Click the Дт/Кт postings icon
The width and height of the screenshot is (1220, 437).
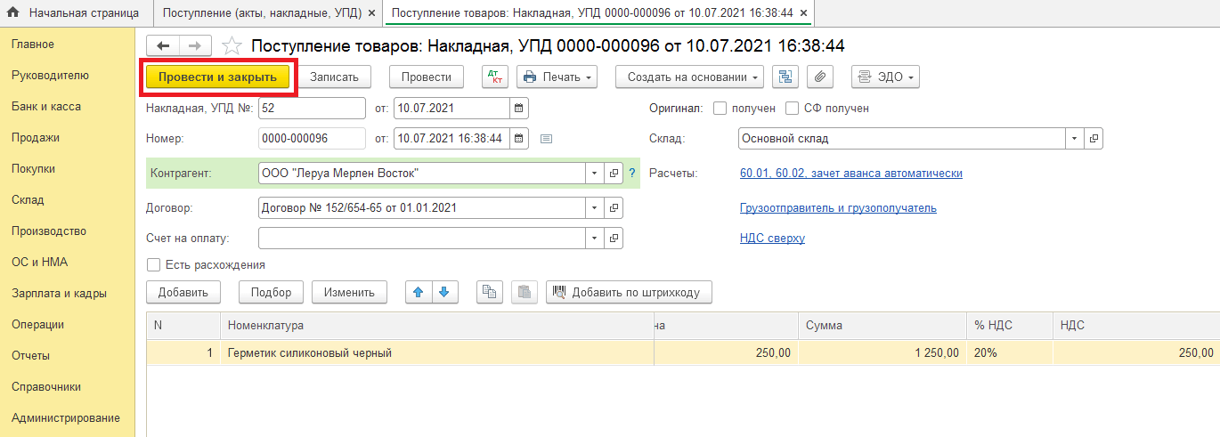click(x=494, y=77)
